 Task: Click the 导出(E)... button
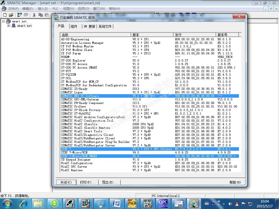110,182
